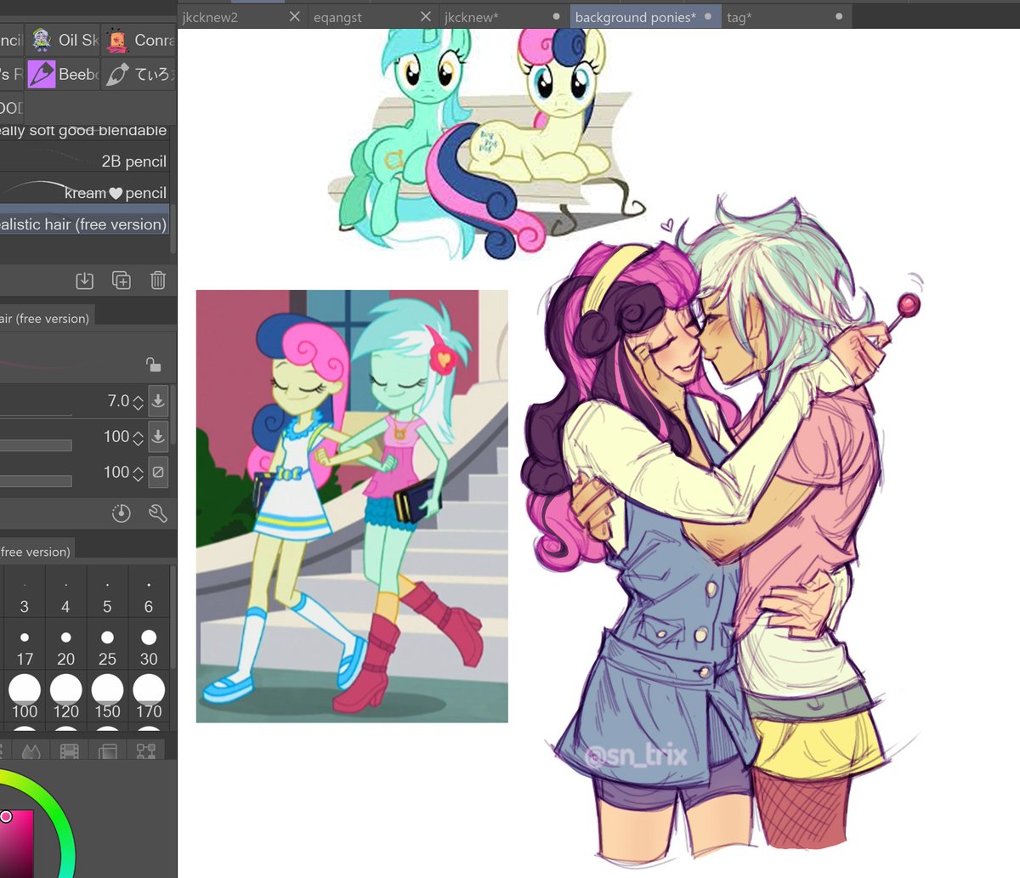This screenshot has width=1020, height=878.
Task: Open the wrench tool property settings
Action: pyautogui.click(x=158, y=513)
